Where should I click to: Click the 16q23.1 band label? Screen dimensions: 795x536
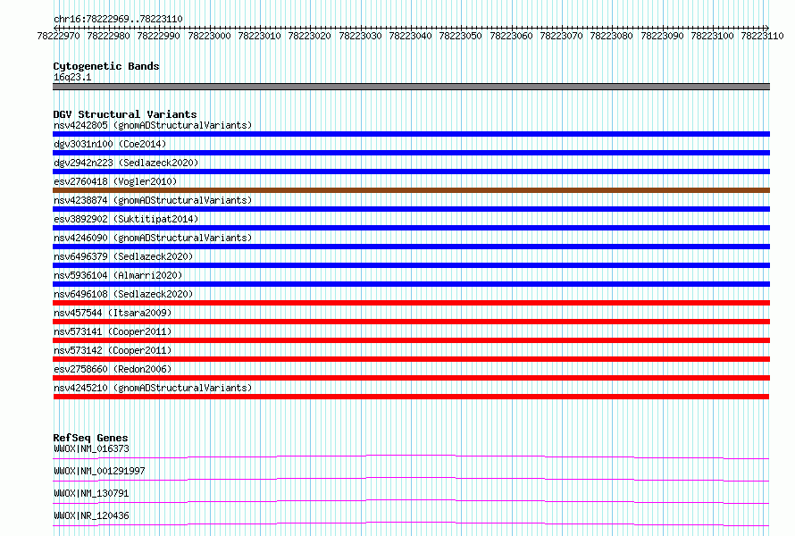(72, 77)
